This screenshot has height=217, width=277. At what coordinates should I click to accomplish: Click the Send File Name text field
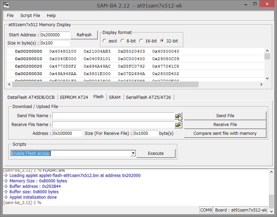pyautogui.click(x=113, y=116)
